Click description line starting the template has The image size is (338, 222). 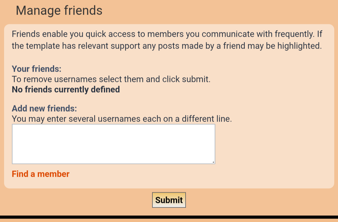tap(167, 46)
